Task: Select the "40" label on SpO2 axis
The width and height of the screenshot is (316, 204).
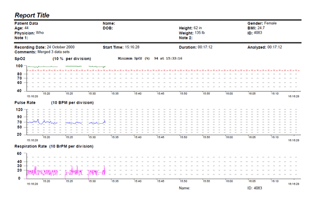Action: coord(19,91)
